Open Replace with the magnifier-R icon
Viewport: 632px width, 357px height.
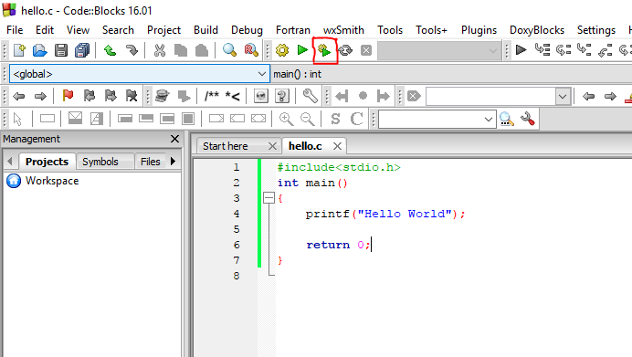pyautogui.click(x=251, y=50)
